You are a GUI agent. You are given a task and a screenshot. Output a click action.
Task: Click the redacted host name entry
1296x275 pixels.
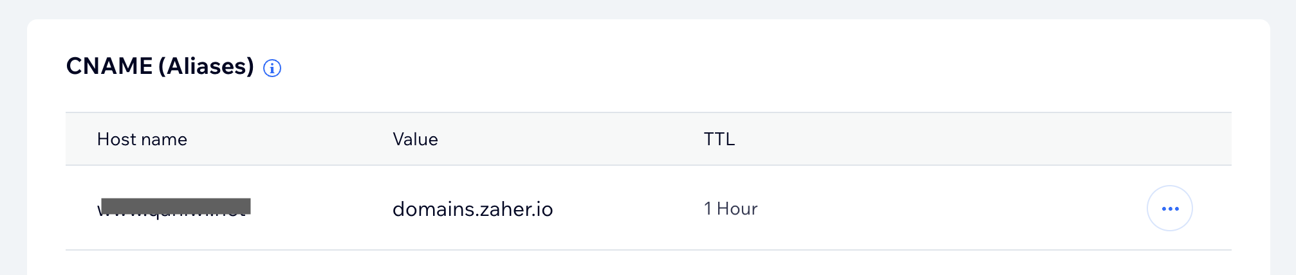[174, 208]
